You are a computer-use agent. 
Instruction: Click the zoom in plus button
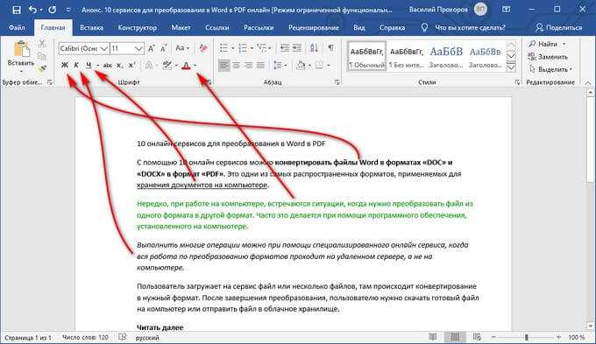click(x=558, y=337)
